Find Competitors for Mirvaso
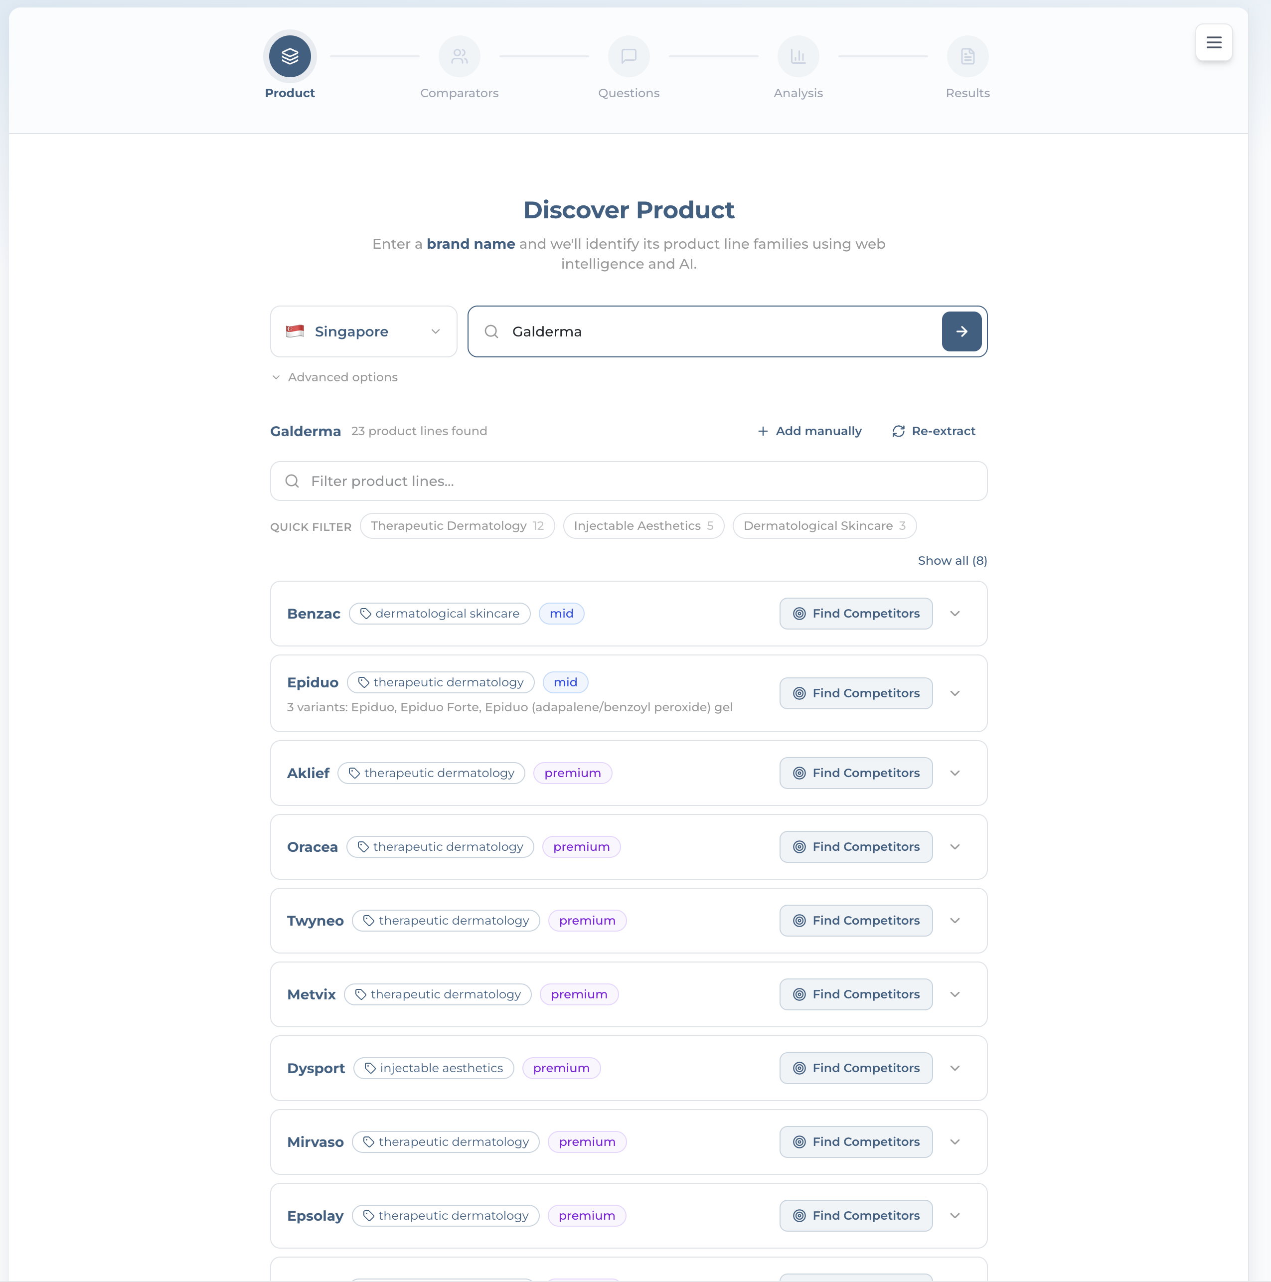The image size is (1271, 1282). click(x=855, y=1141)
